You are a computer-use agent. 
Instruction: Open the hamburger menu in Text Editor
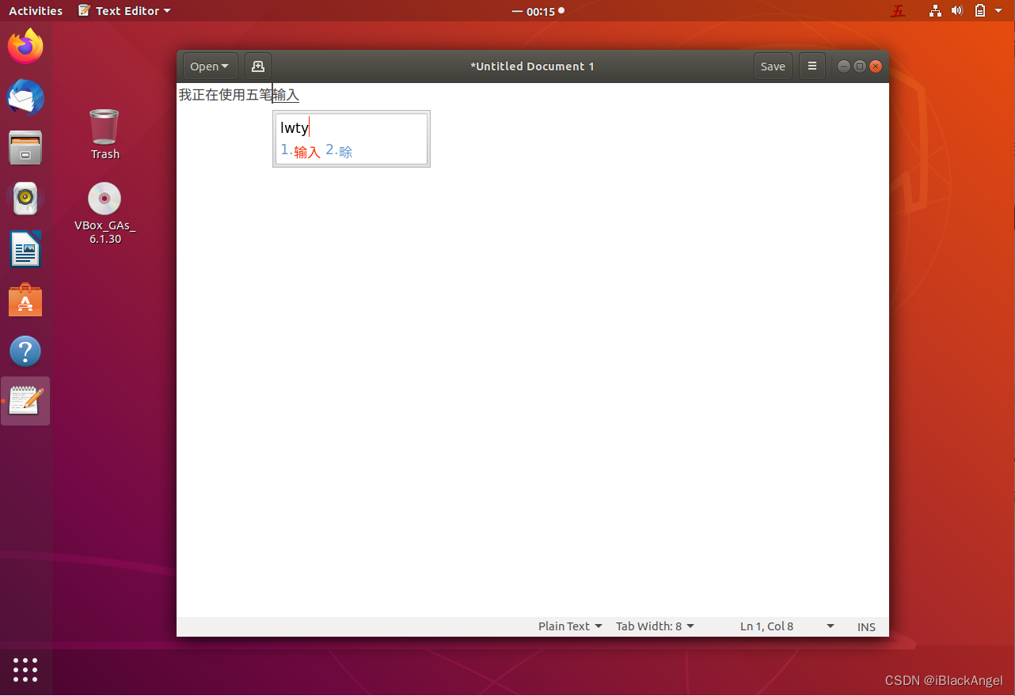click(x=812, y=66)
